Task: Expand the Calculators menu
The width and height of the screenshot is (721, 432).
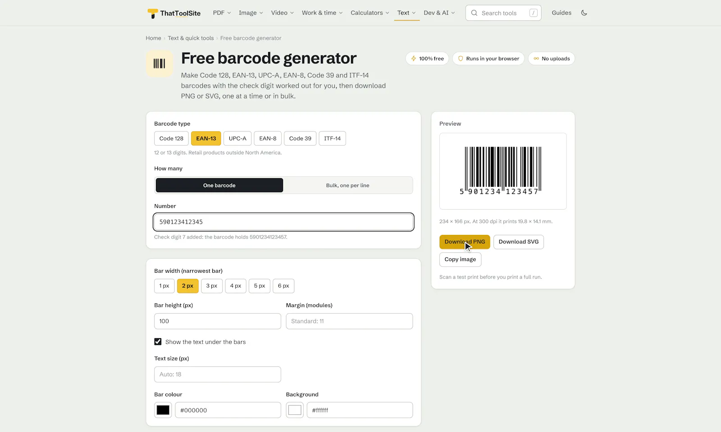Action: pos(370,13)
